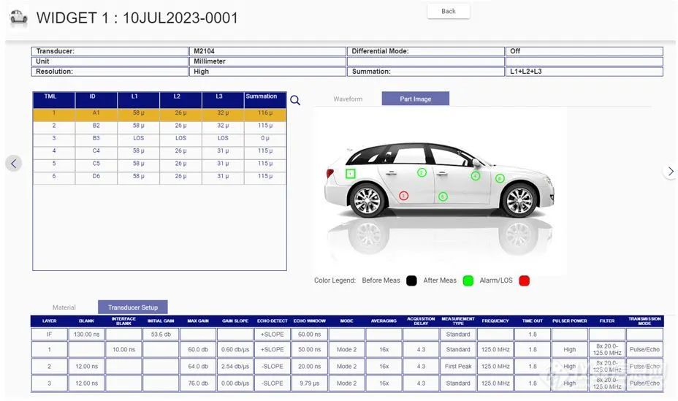Click green marker 6 on front fender

pos(500,178)
